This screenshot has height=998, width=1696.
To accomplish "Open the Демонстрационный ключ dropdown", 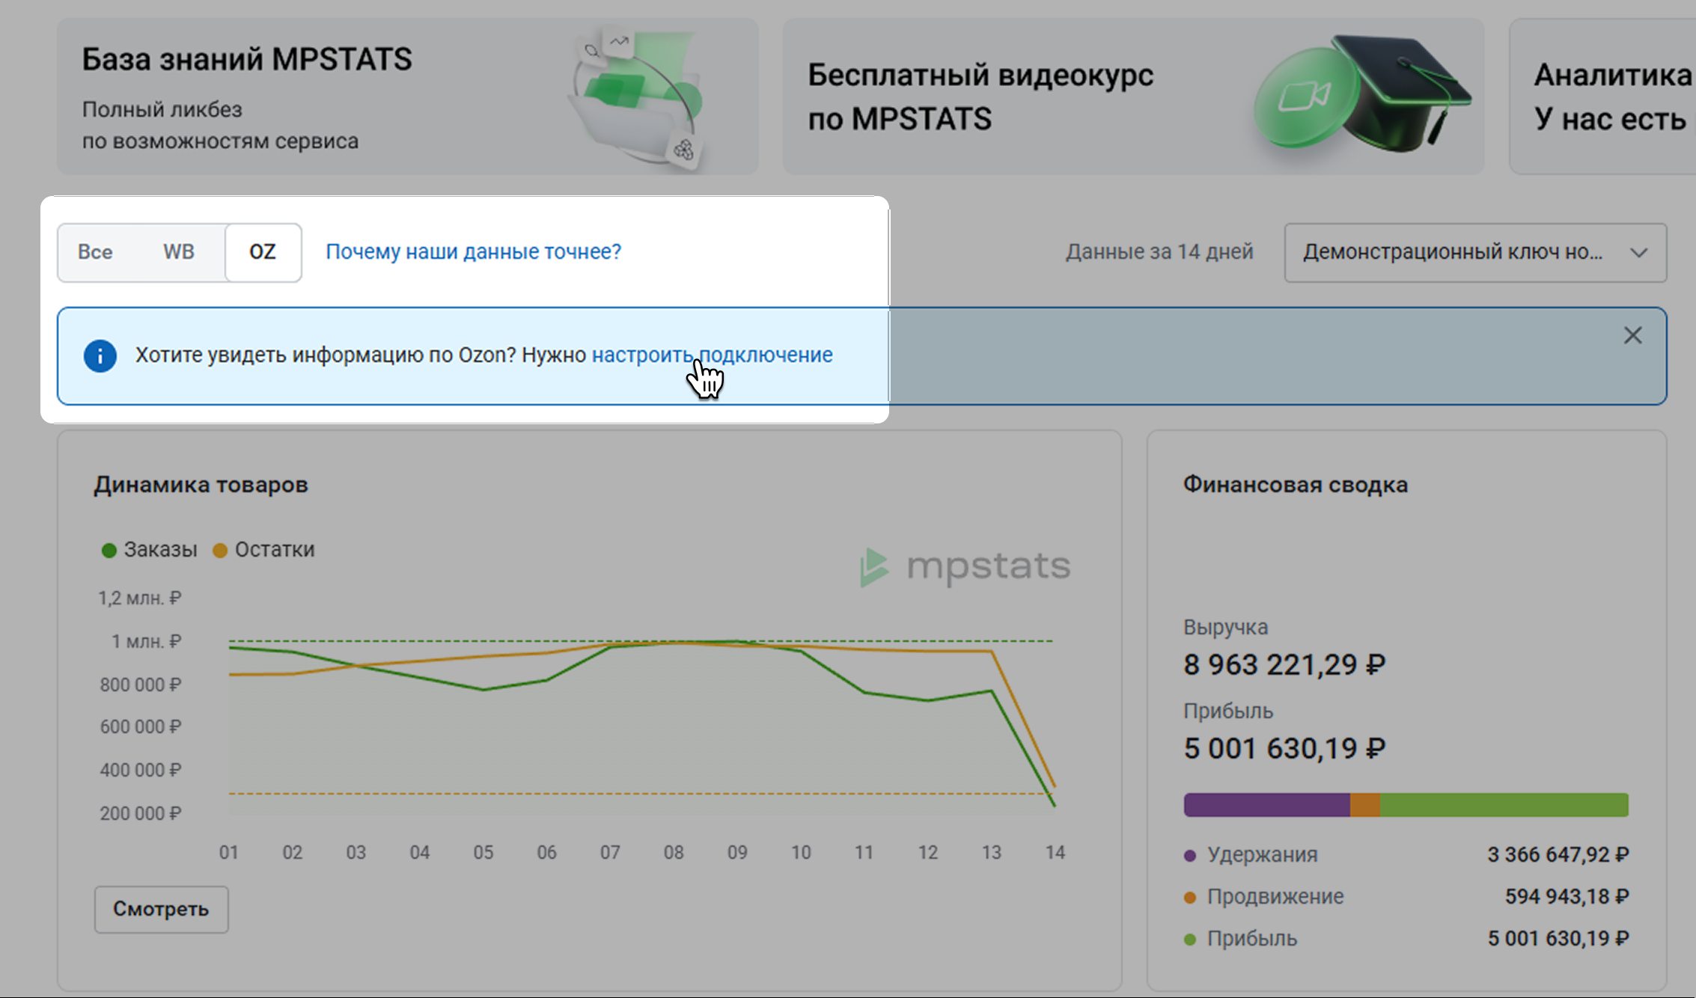I will click(x=1475, y=252).
